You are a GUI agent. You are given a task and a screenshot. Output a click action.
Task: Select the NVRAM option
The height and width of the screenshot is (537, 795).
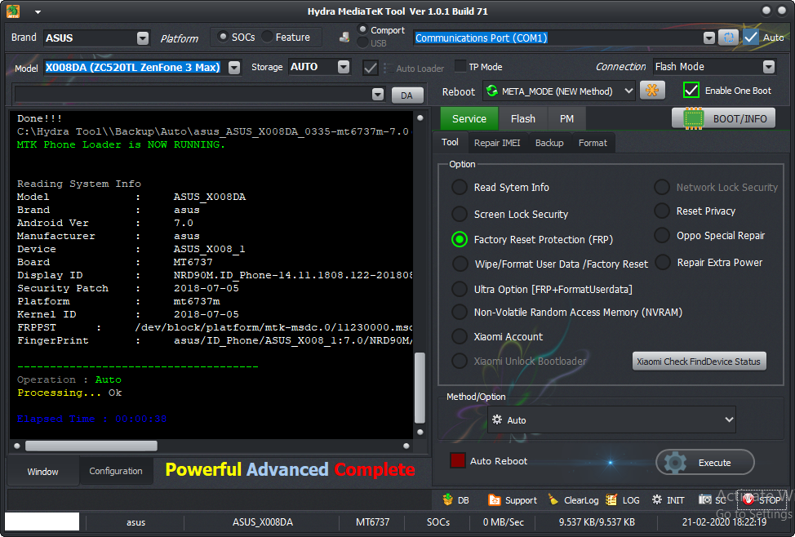(x=460, y=312)
